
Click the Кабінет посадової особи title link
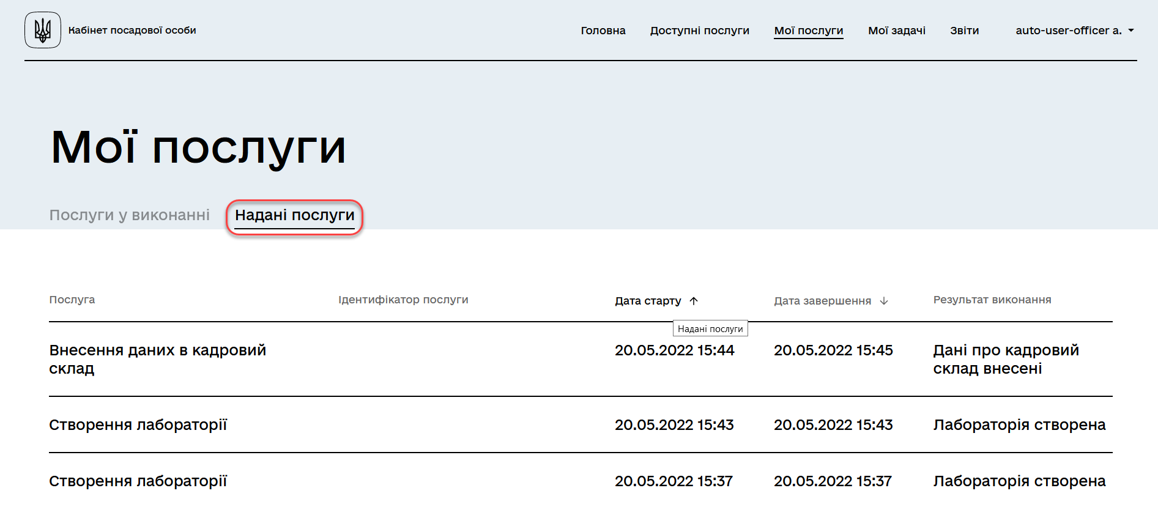tap(132, 31)
